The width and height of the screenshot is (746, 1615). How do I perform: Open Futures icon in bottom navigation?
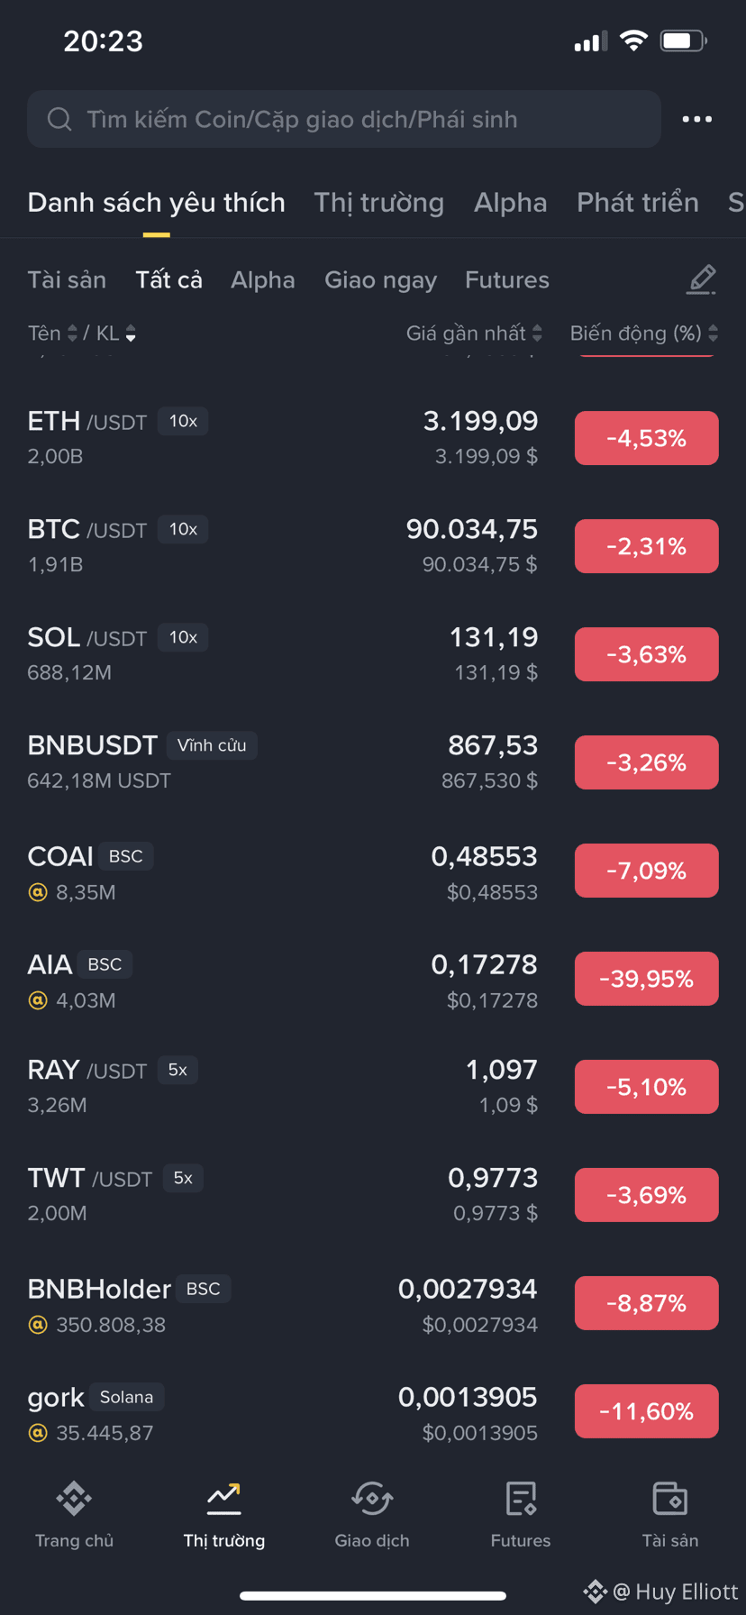point(521,1499)
